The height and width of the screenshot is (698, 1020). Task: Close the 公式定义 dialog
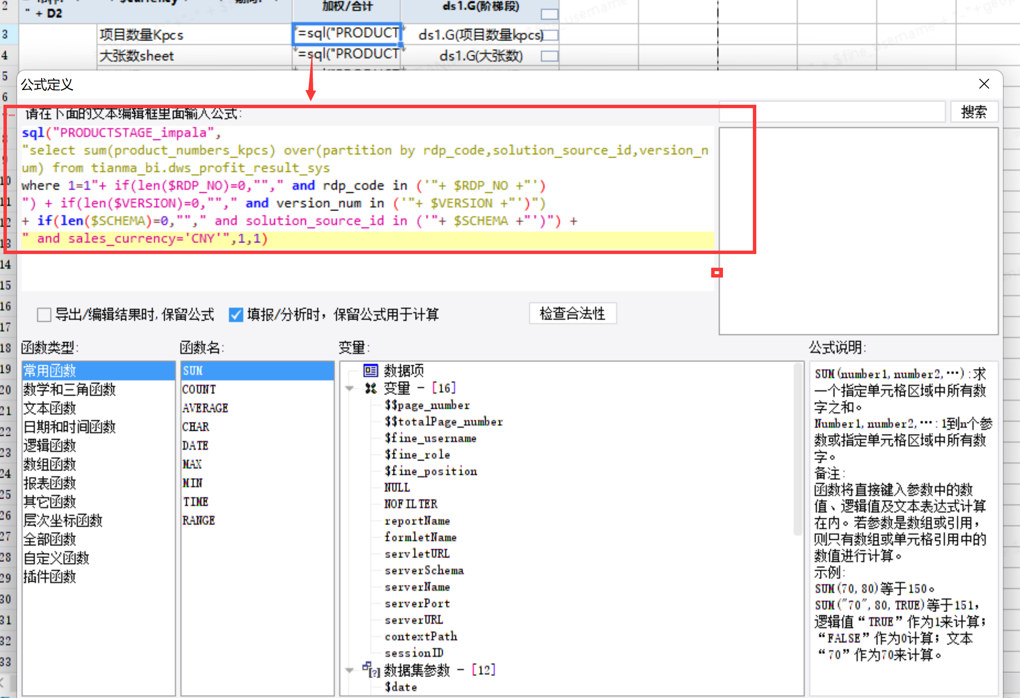[x=984, y=84]
